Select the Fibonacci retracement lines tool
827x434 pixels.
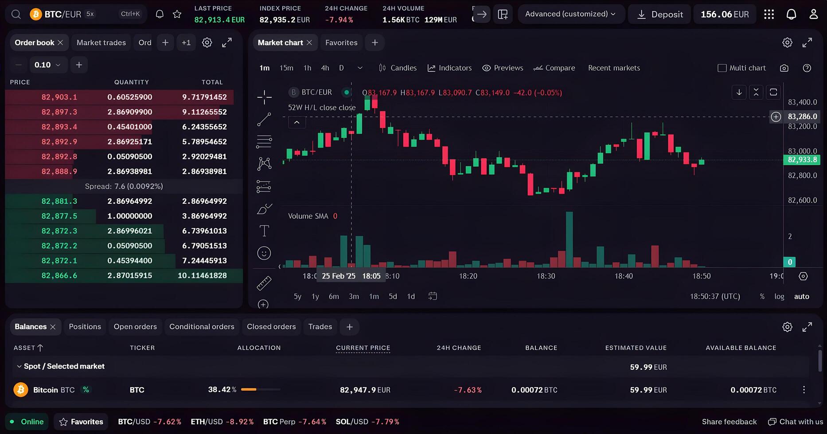(264, 142)
